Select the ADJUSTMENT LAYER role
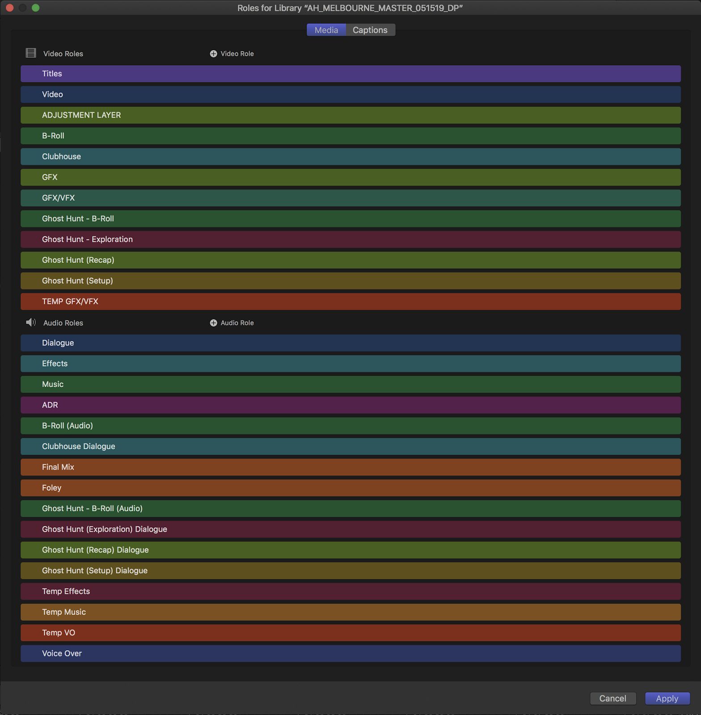Screen dimensions: 701x715 coord(350,115)
